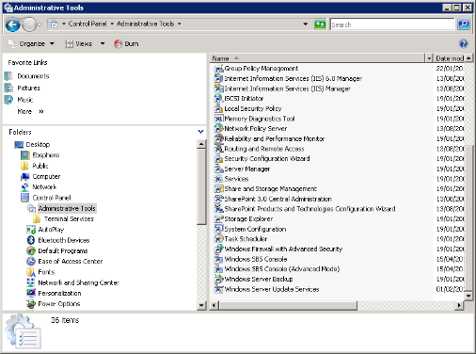Select Share and Storage Management item
Image resolution: width=476 pixels, height=354 pixels.
pyautogui.click(x=270, y=189)
